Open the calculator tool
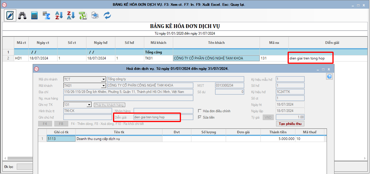This screenshot has height=174, width=370. (34, 15)
